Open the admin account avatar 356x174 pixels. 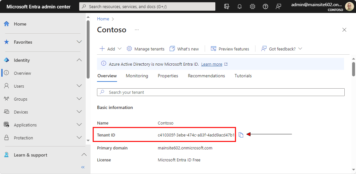(349, 6)
